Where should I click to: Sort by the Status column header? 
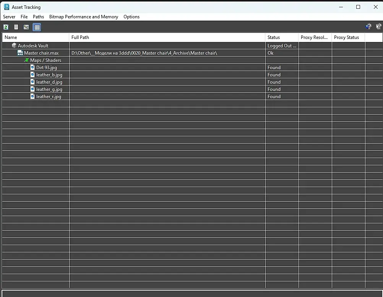(282, 37)
